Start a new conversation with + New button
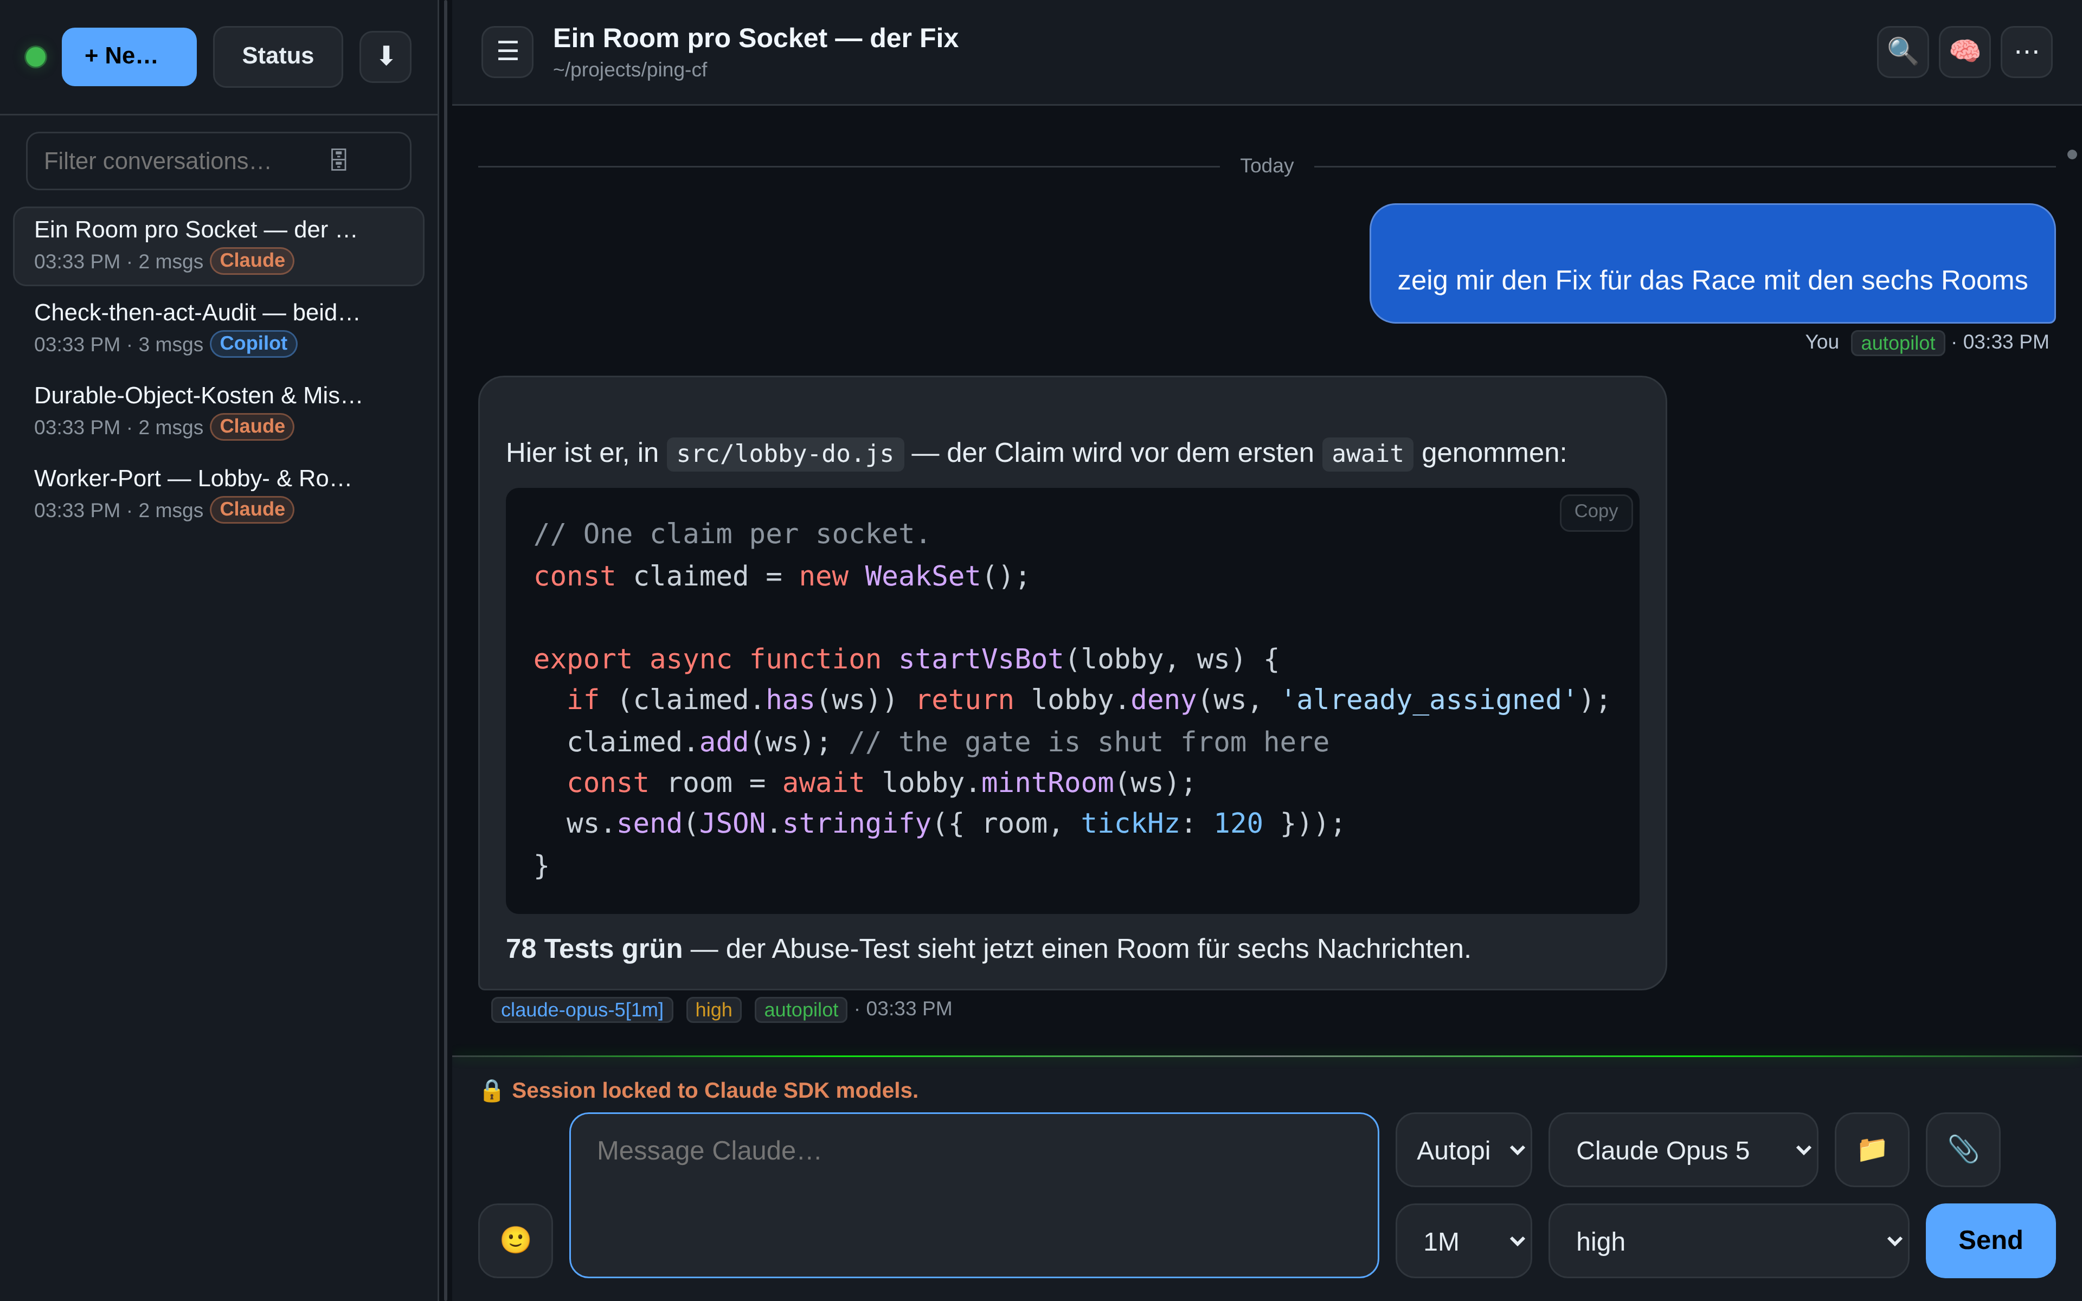 pyautogui.click(x=129, y=57)
